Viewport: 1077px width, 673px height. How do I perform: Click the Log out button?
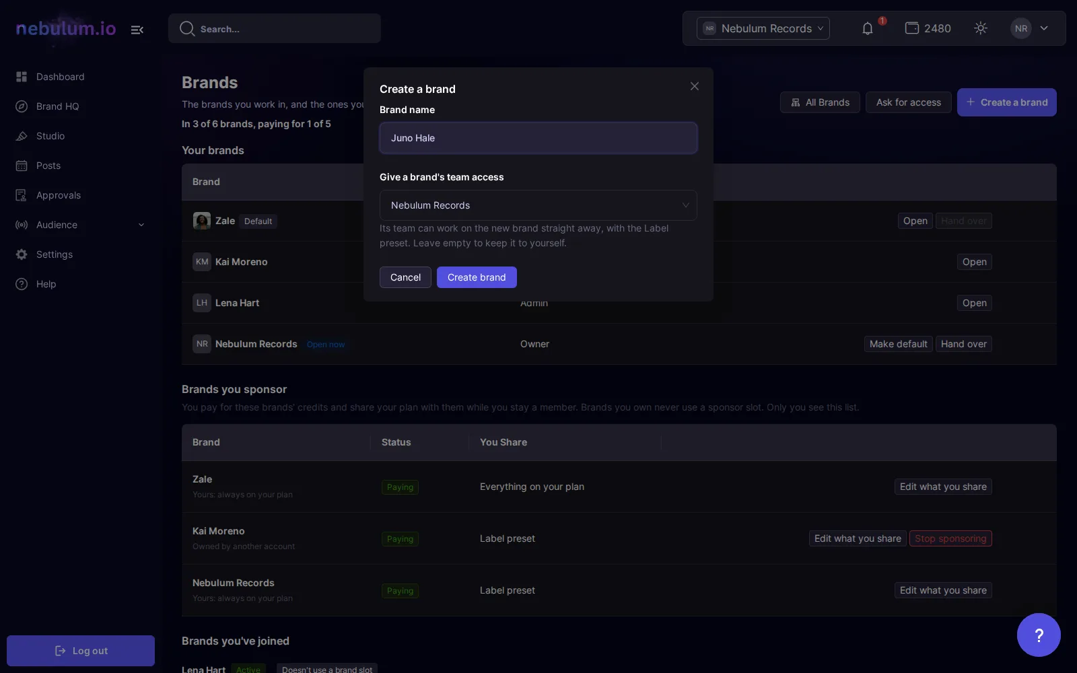[x=81, y=651]
